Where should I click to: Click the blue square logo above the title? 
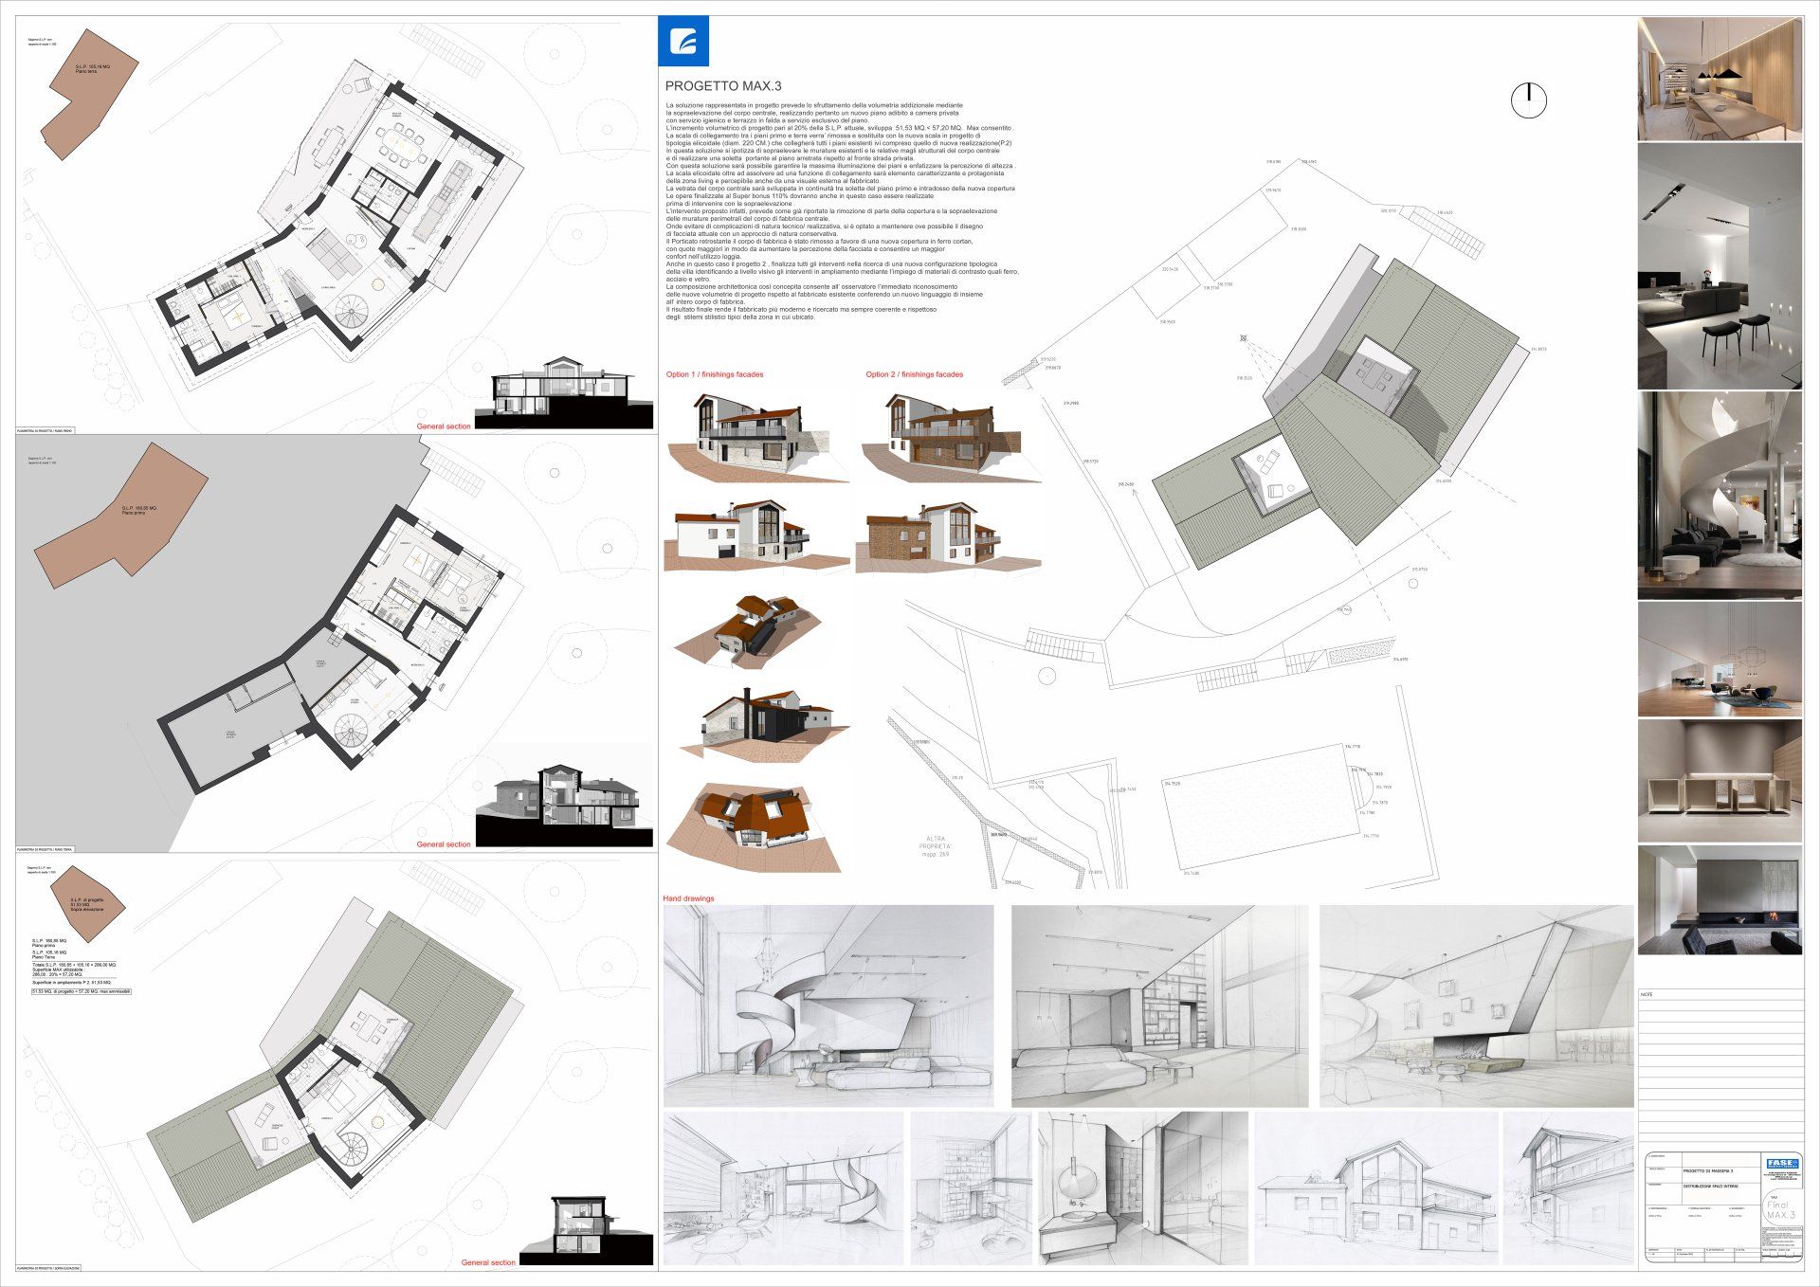pyautogui.click(x=683, y=41)
